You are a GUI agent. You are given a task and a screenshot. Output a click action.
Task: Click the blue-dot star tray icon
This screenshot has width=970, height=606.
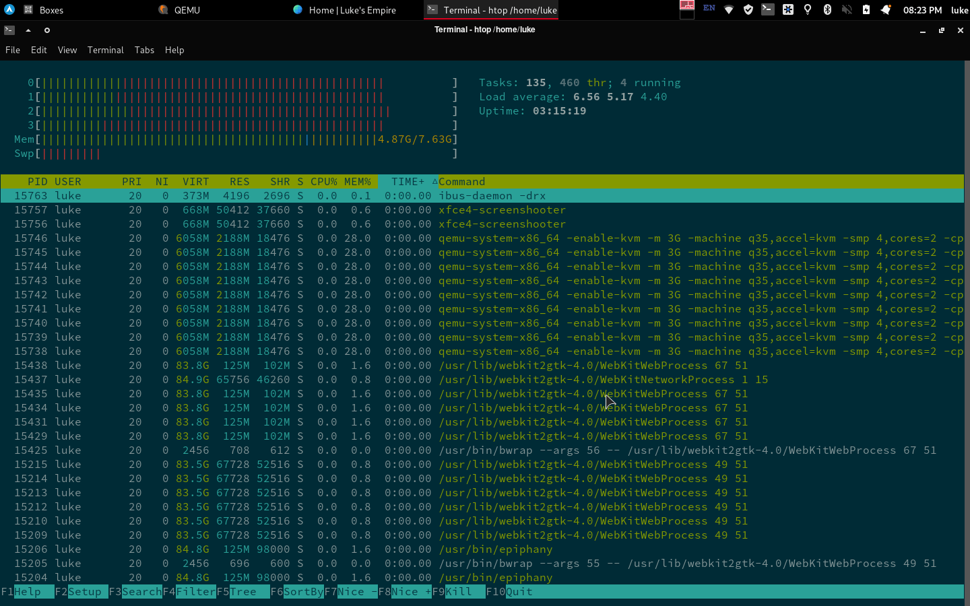click(x=788, y=9)
